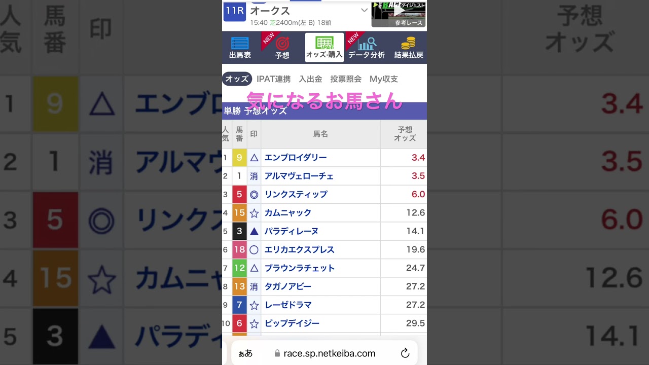Open the エリカエクスプレス horse page link

pyautogui.click(x=299, y=249)
